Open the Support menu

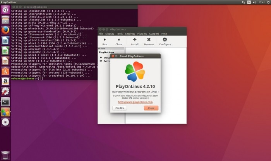point(154,34)
